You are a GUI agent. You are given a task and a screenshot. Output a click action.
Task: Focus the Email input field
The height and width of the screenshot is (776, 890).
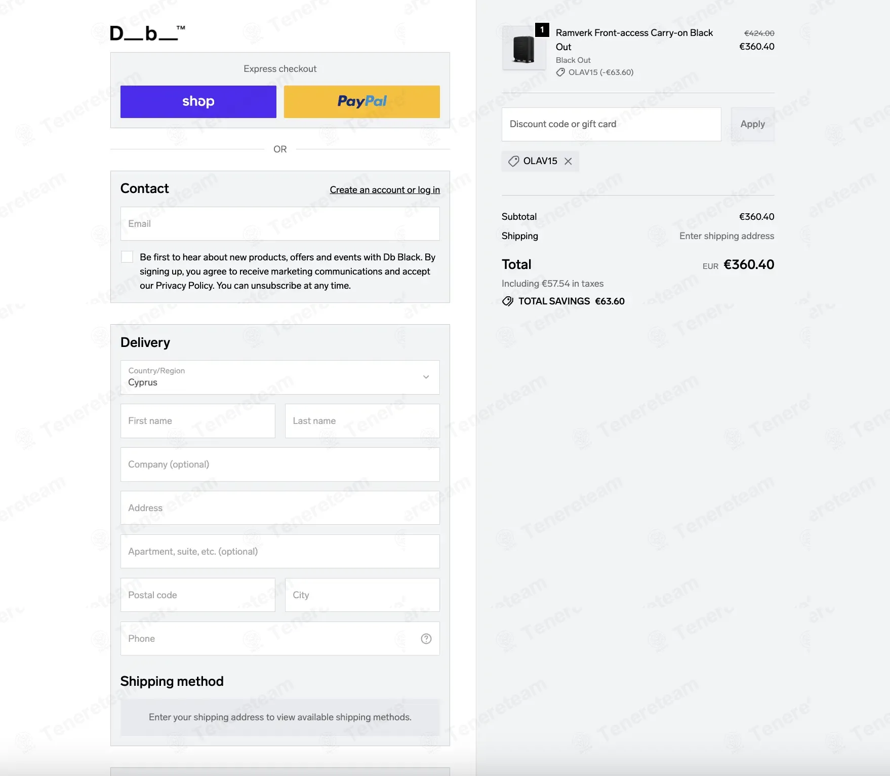point(280,223)
